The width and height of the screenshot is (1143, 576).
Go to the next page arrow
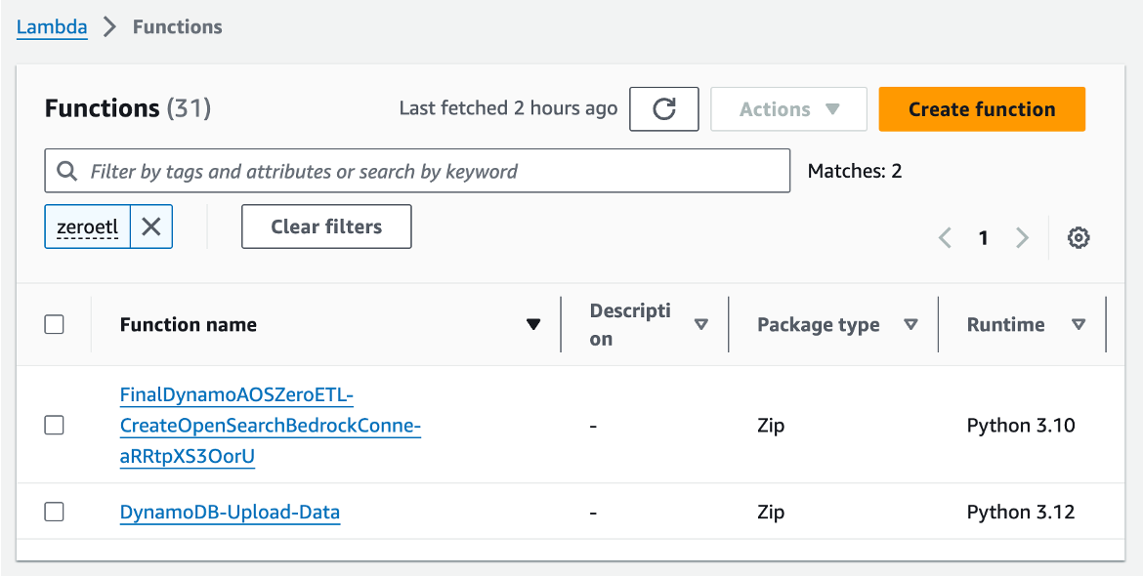click(1022, 237)
